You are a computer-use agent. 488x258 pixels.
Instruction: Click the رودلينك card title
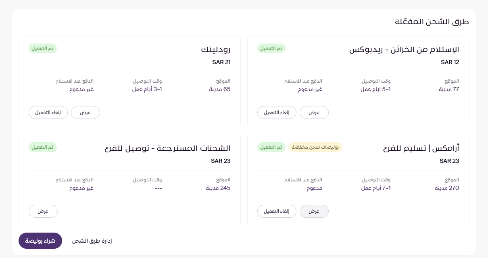click(215, 50)
